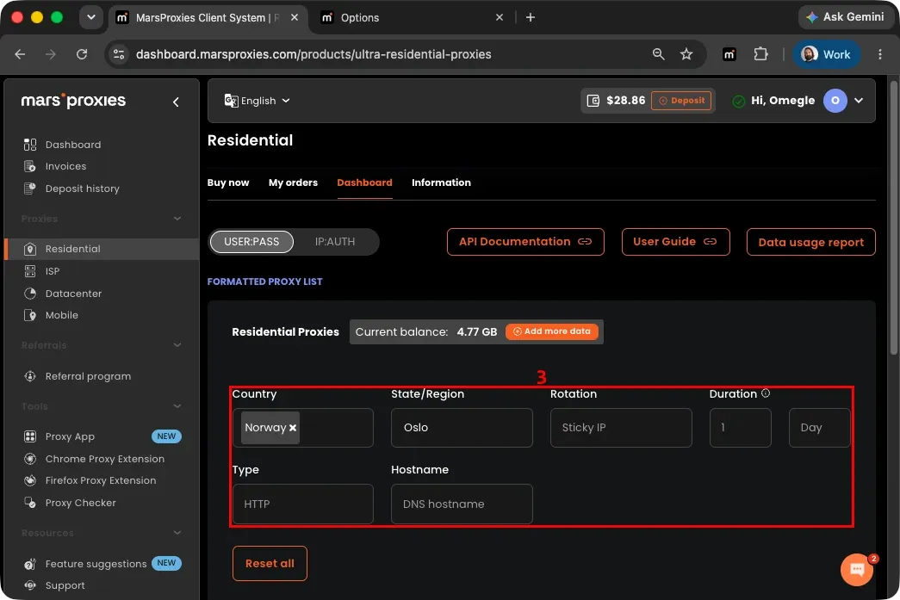
Task: Click the zoom magnifier in the address bar
Action: point(658,54)
